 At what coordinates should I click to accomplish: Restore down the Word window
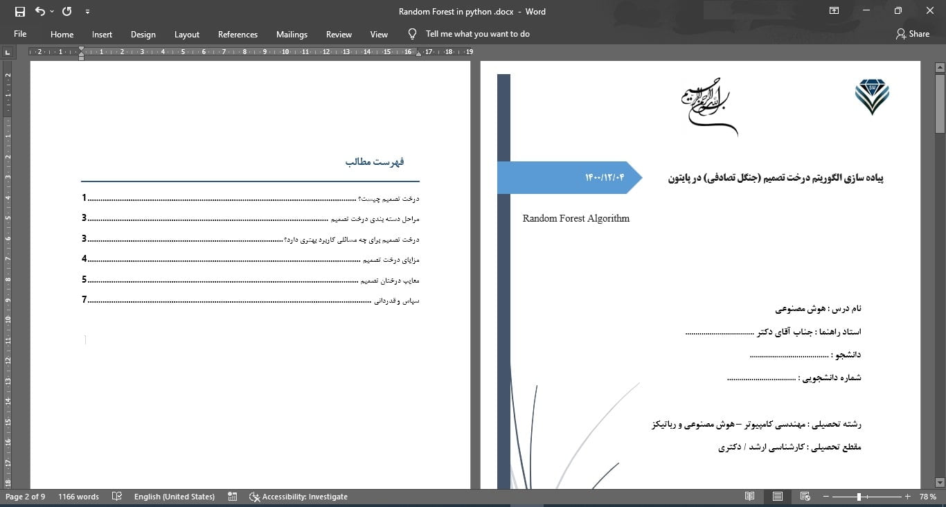click(x=898, y=11)
